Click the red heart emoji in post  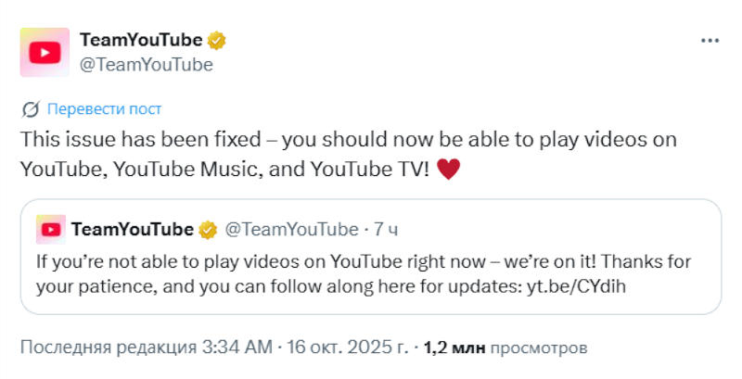[448, 170]
